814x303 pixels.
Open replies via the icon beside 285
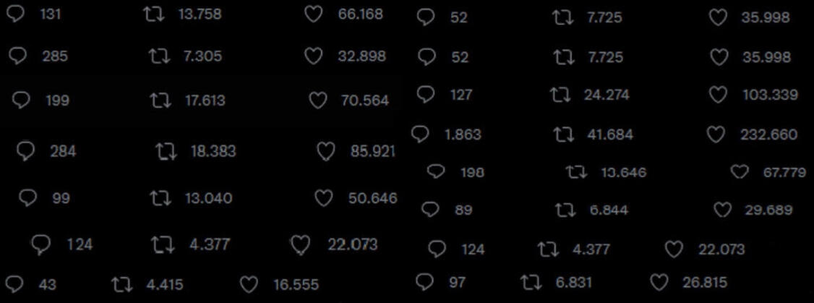(x=20, y=56)
